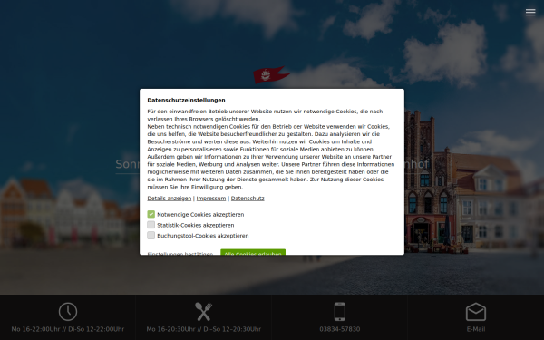
Task: Click Buchungstool-Cookies akzeptieren label
Action: (x=203, y=236)
